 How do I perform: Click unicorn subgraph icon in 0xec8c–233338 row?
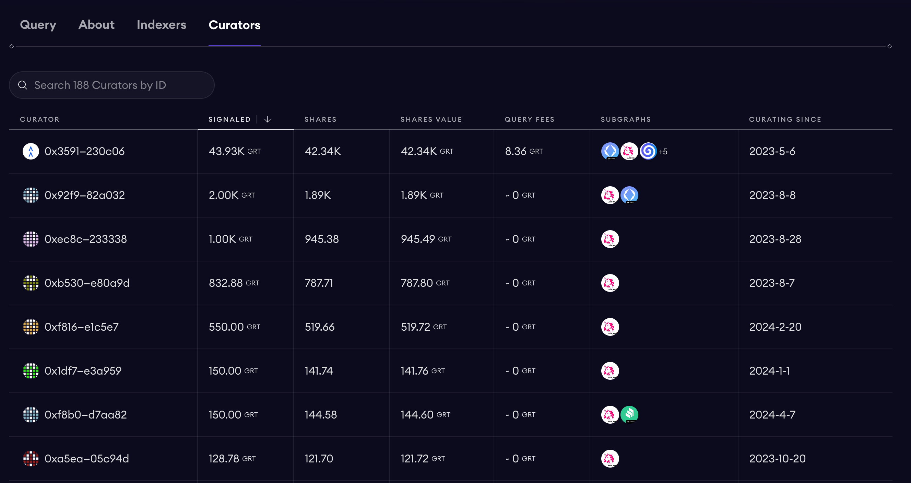pos(610,239)
